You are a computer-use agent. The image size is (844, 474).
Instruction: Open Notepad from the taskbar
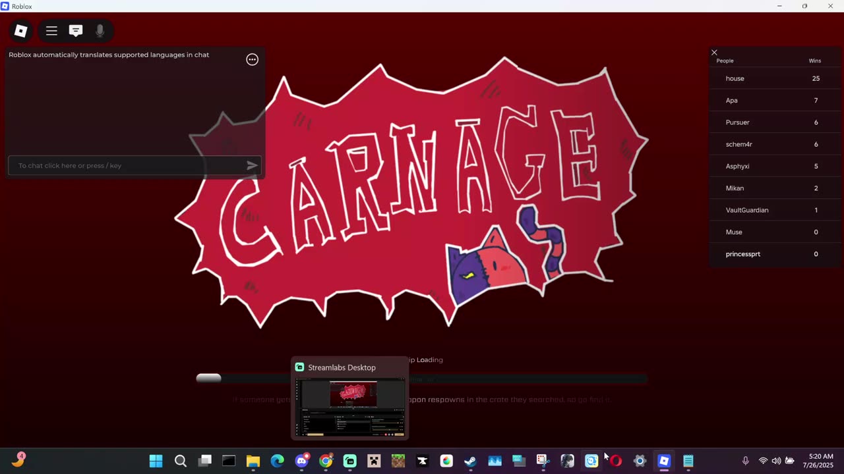[x=688, y=461]
